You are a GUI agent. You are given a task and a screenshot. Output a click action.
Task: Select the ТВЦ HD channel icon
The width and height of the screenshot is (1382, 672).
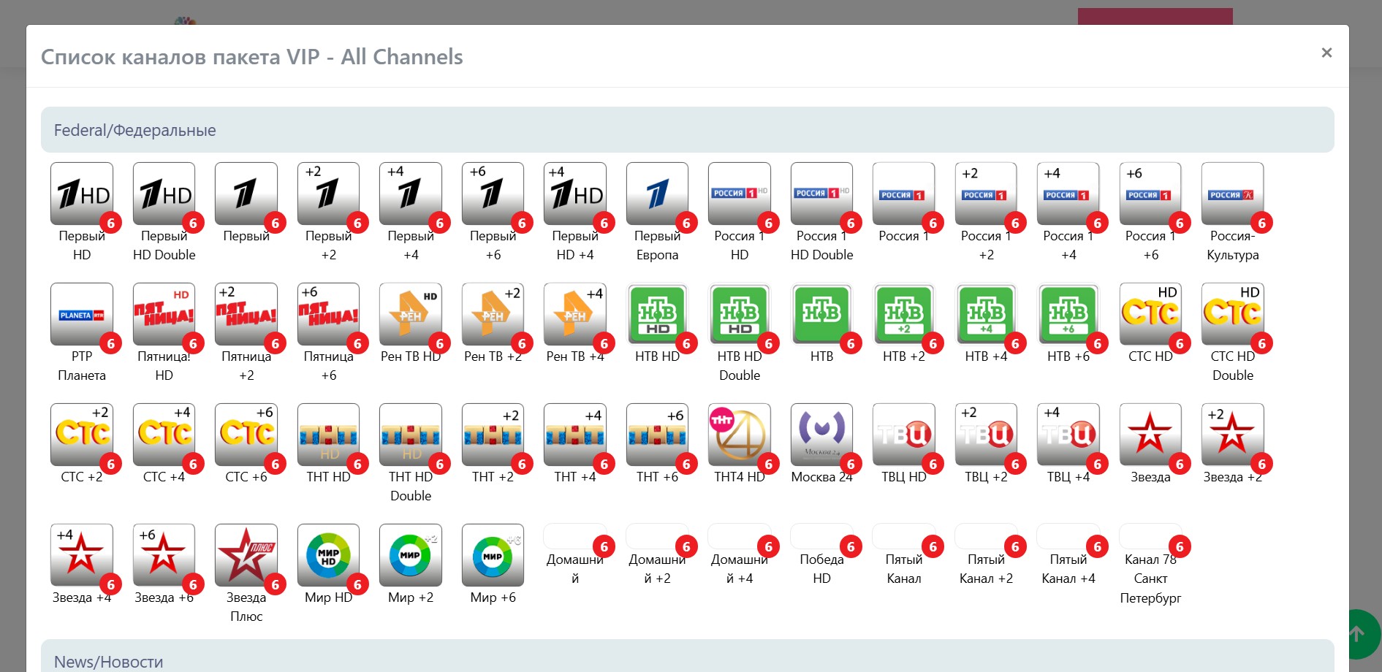click(x=903, y=435)
